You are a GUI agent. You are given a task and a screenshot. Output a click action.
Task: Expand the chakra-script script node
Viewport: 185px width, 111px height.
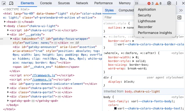coord(8,30)
